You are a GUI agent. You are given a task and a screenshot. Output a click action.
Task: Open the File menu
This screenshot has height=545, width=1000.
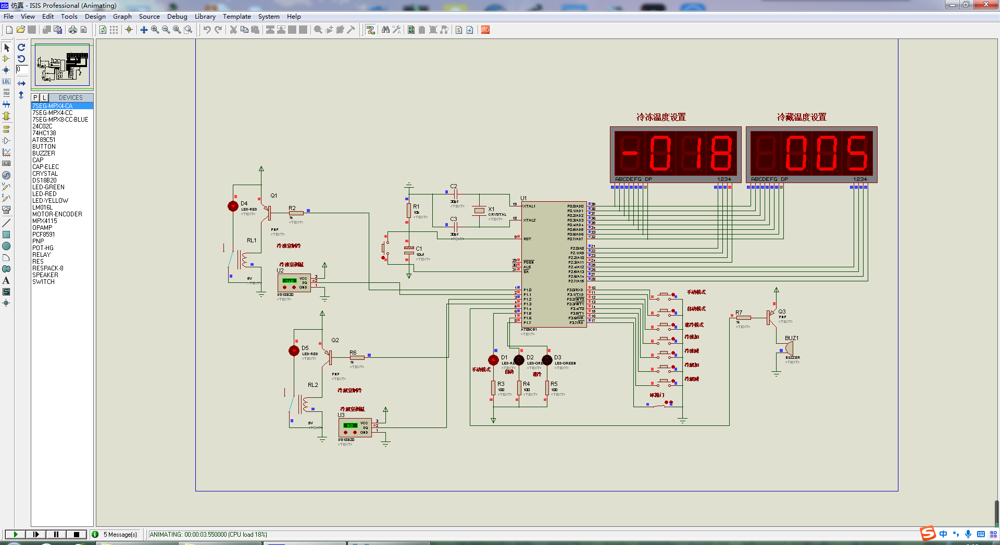[x=8, y=17]
